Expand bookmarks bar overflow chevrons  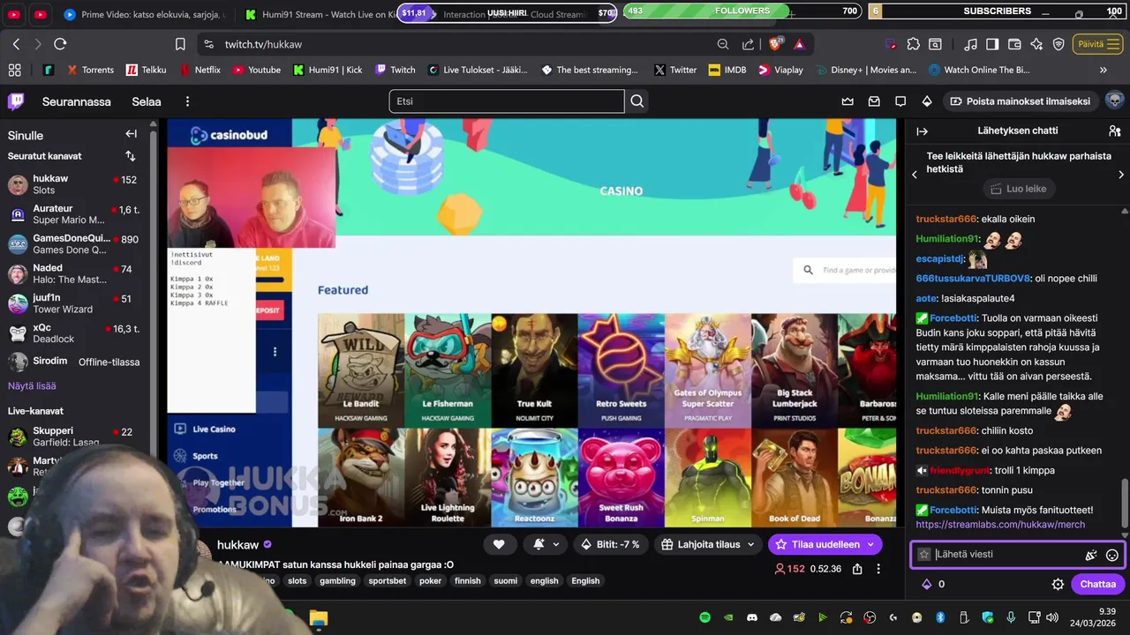1103,70
